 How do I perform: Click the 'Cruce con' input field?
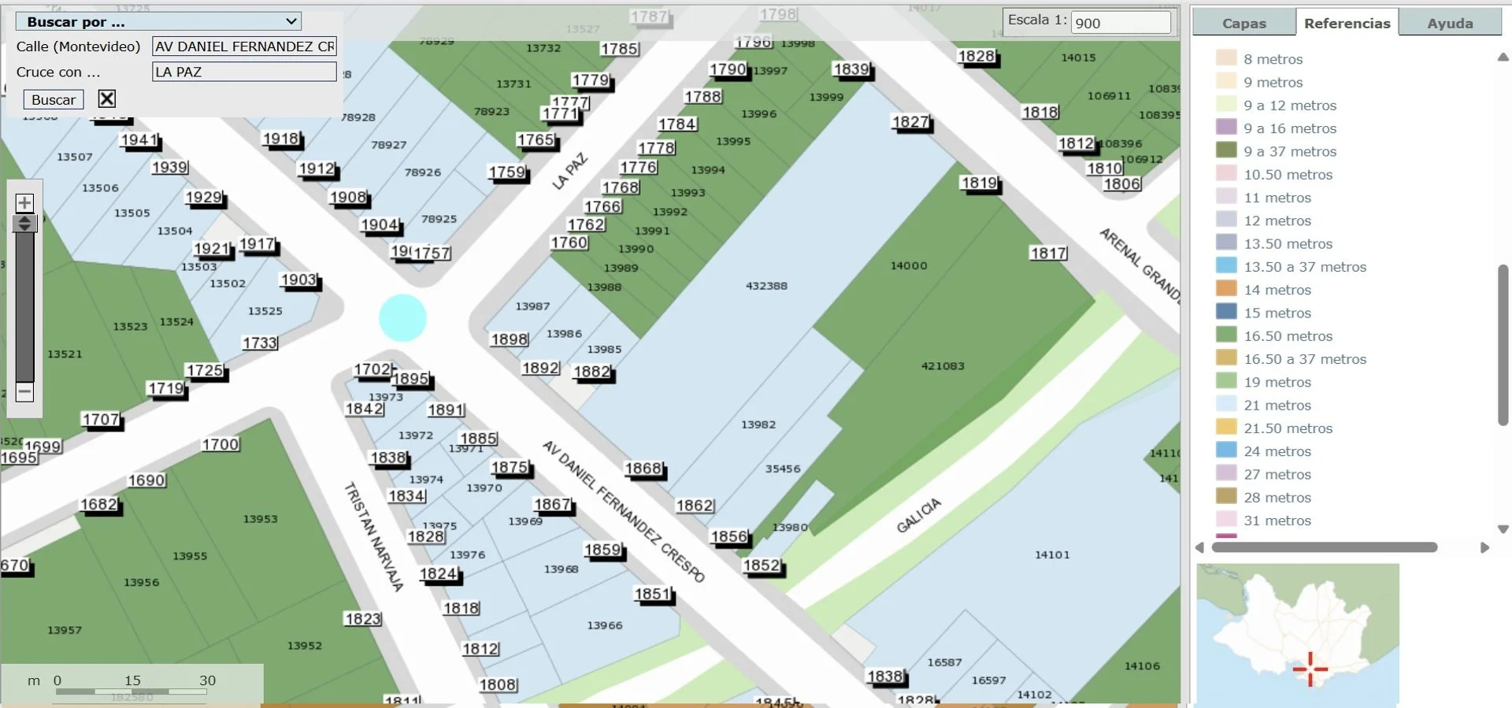(x=244, y=72)
